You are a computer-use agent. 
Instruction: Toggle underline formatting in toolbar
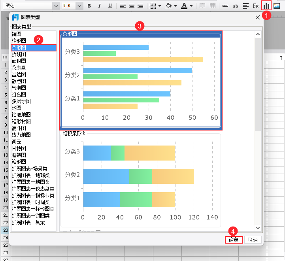click(x=110, y=6)
